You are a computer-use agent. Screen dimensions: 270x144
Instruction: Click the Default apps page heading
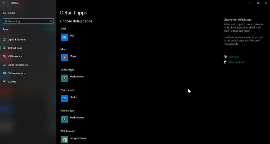pyautogui.click(x=73, y=13)
